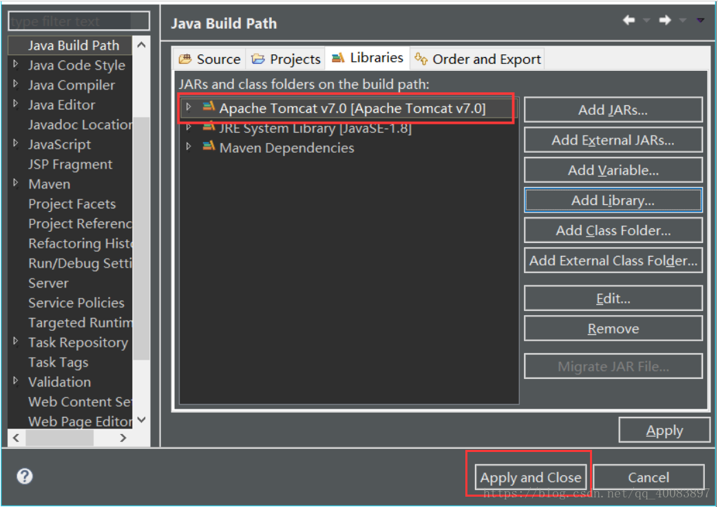Click the Source tab folder icon
This screenshot has height=507, width=718.
coord(185,59)
